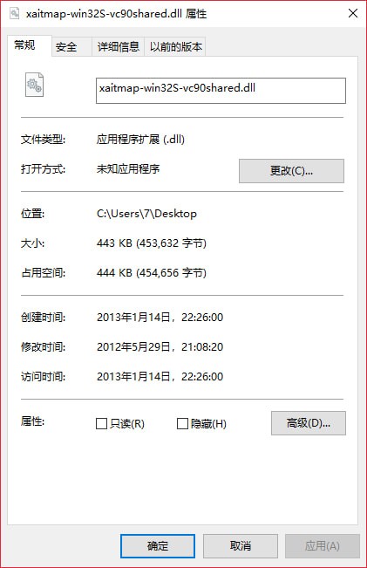Confirm with the 确定 button
367x568 pixels.
click(158, 546)
